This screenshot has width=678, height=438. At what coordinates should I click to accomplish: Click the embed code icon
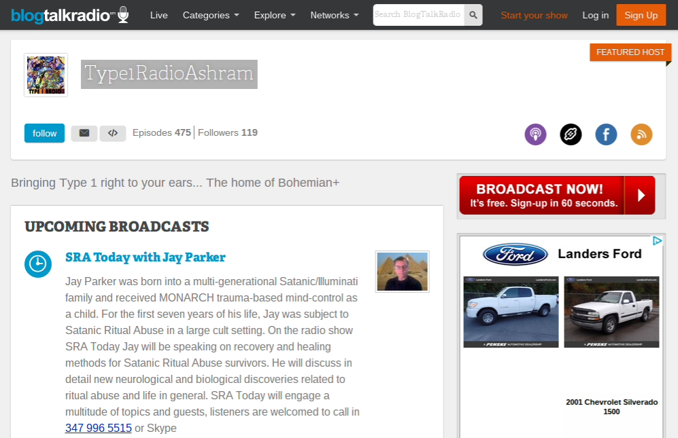(x=113, y=133)
